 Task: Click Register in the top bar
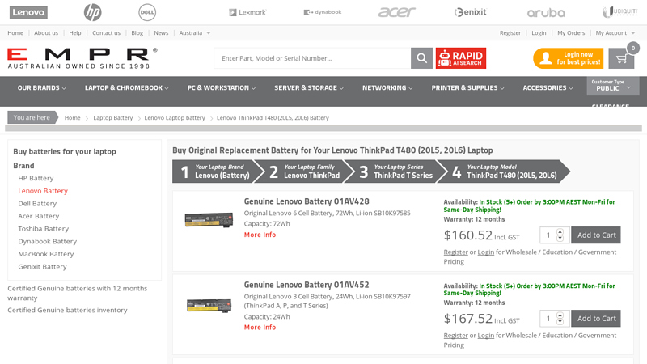click(510, 33)
